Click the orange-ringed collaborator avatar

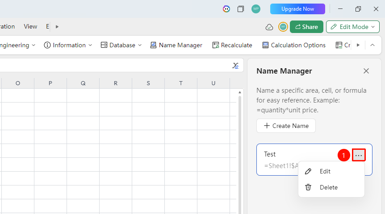pos(283,27)
